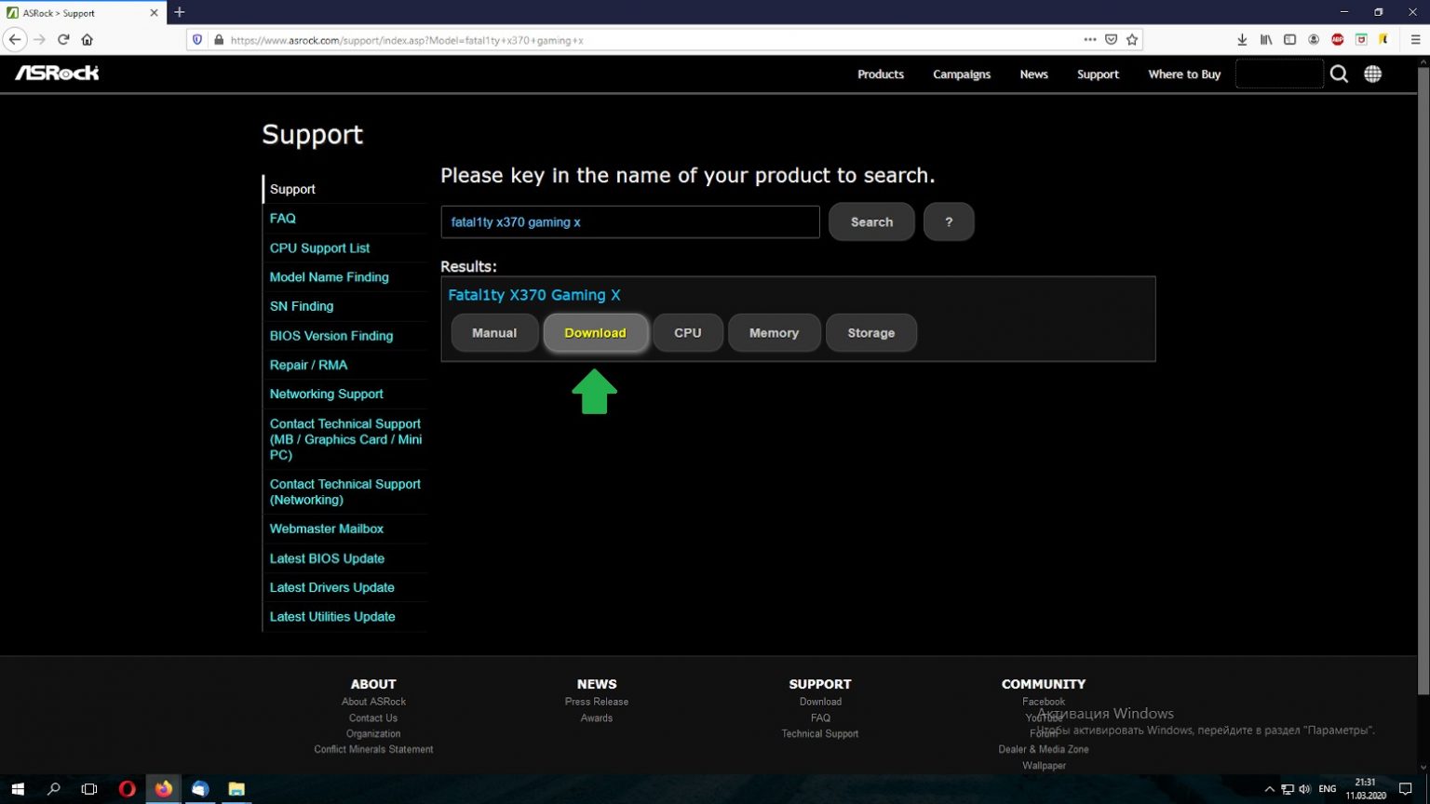Open Thunderbird from the taskbar
Viewport: 1430px width, 804px height.
coord(200,789)
